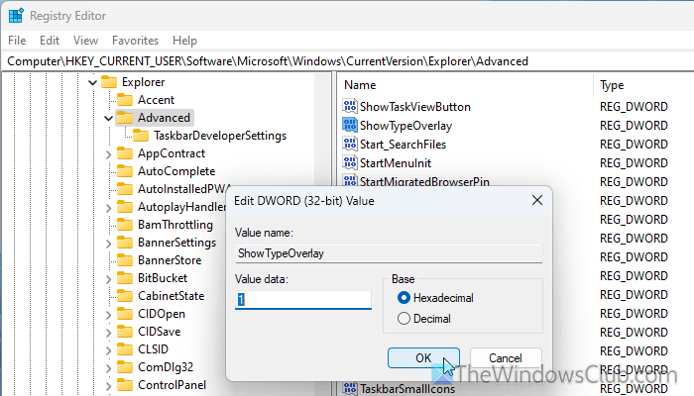Select the ShowTaskViewButton value name

[x=414, y=107]
